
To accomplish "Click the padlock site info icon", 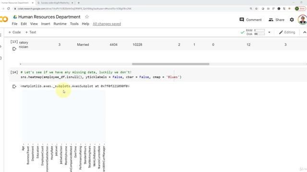I will pos(15,9).
